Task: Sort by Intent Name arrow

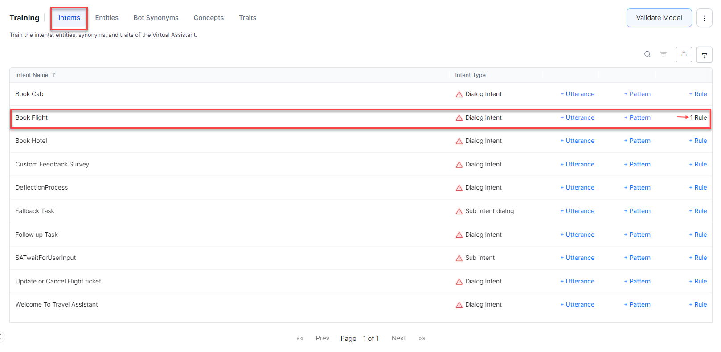Action: tap(54, 75)
